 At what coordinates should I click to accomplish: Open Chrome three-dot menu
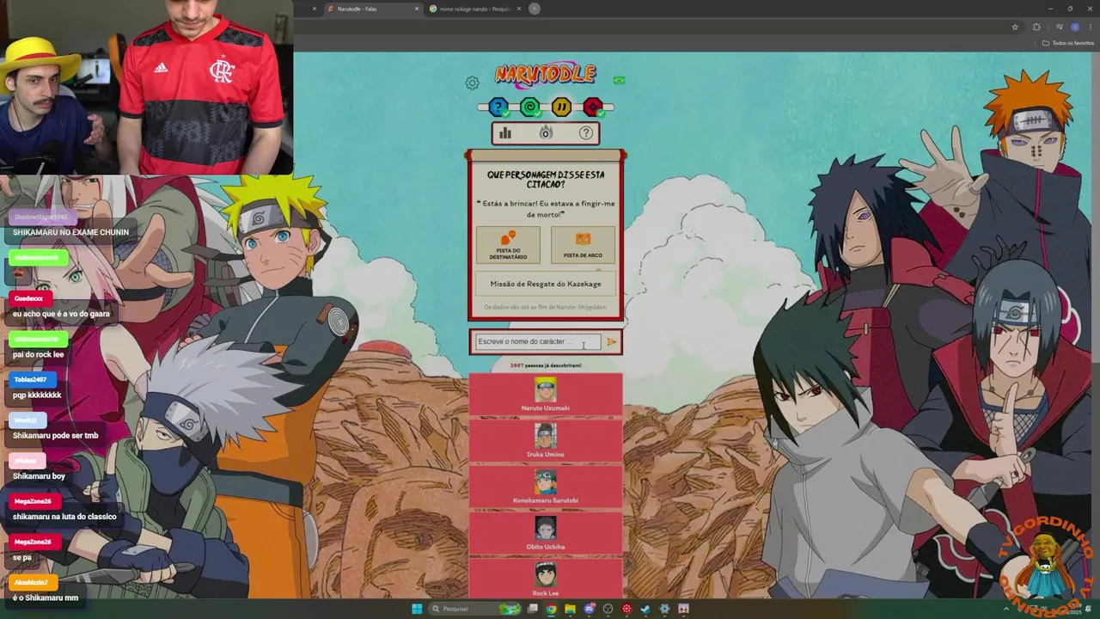pyautogui.click(x=1091, y=27)
